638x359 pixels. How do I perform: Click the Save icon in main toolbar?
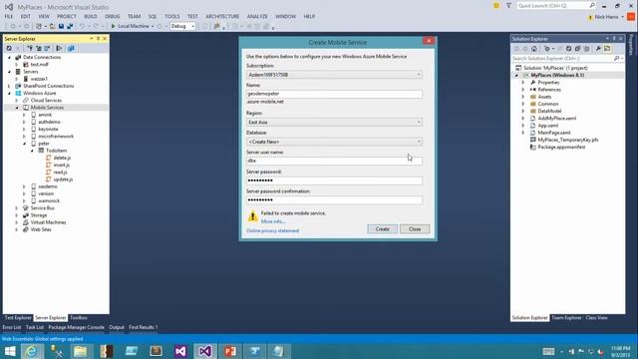pyautogui.click(x=61, y=26)
